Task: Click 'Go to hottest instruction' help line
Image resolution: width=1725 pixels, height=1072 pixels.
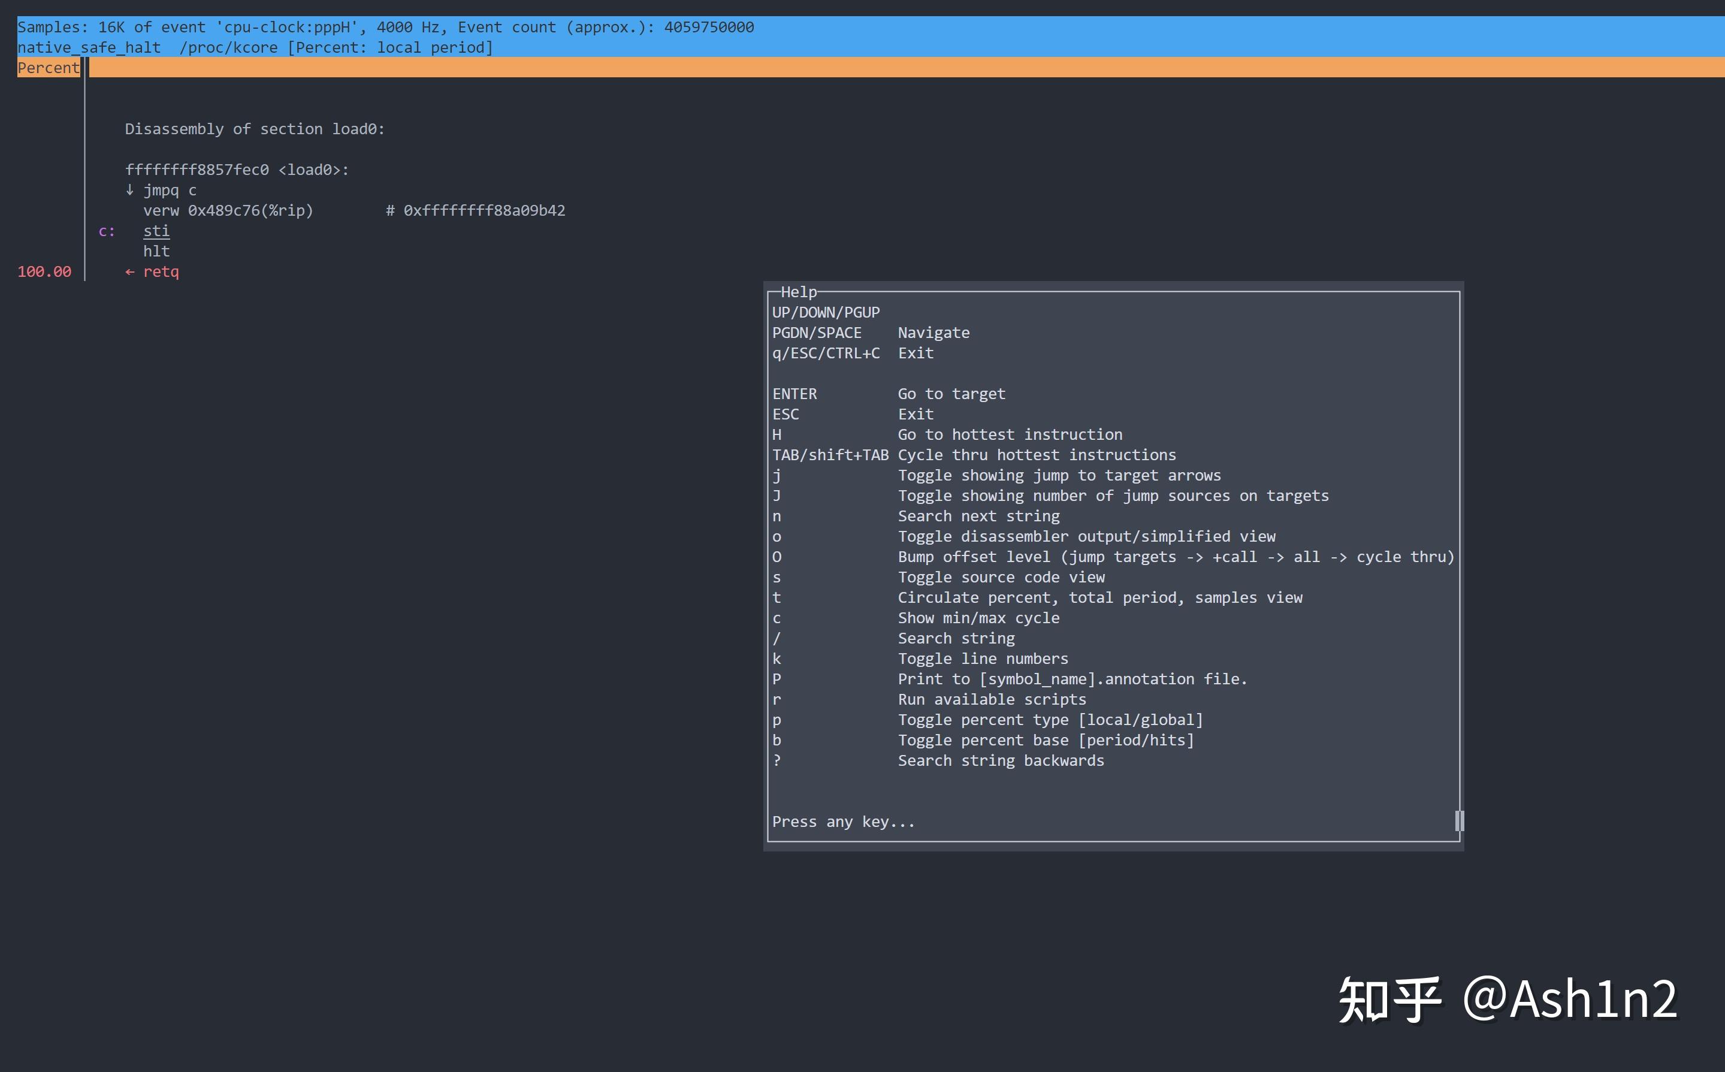Action: [1009, 434]
